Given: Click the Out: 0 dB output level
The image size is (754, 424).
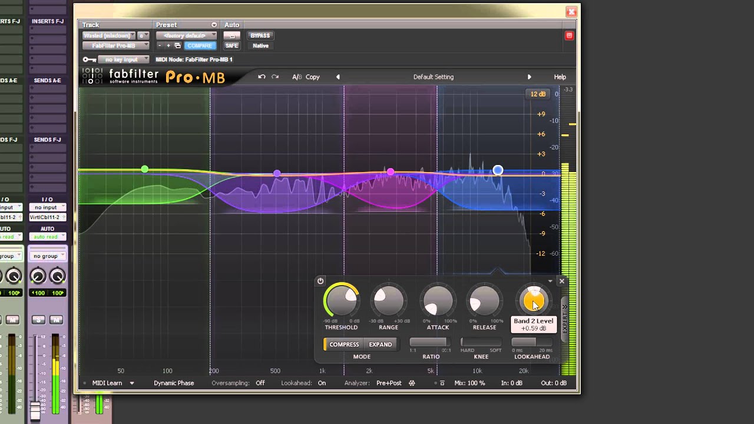Looking at the screenshot, I should (554, 383).
